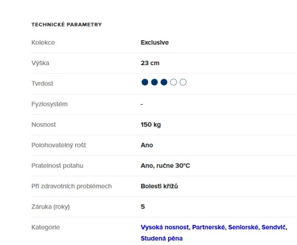Image resolution: width=297 pixels, height=245 pixels.
Task: Open the Vysoká nosnost category link
Action: coord(165,227)
